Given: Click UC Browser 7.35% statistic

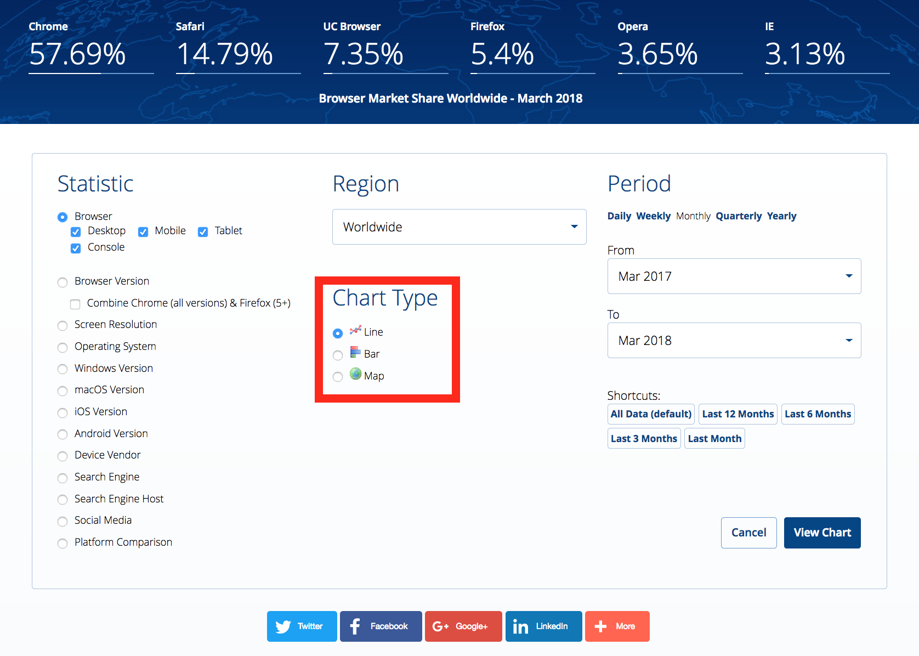Looking at the screenshot, I should tap(385, 47).
